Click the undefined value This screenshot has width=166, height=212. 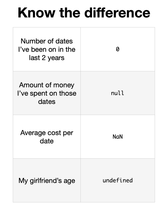pyautogui.click(x=117, y=180)
